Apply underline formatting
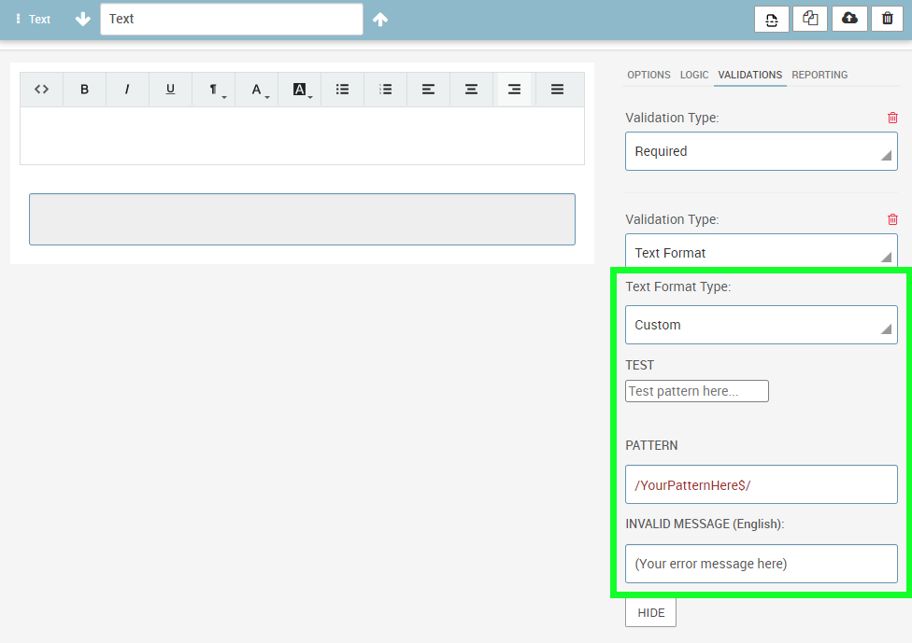912x643 pixels. [x=170, y=90]
